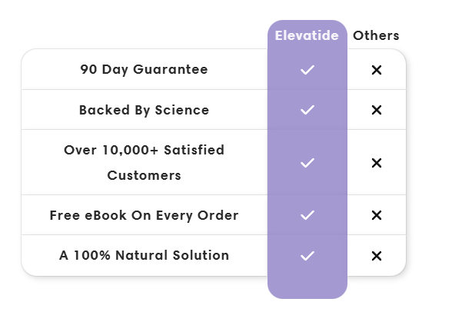Click the checkmark for Free eBook On Every Order

[307, 215]
